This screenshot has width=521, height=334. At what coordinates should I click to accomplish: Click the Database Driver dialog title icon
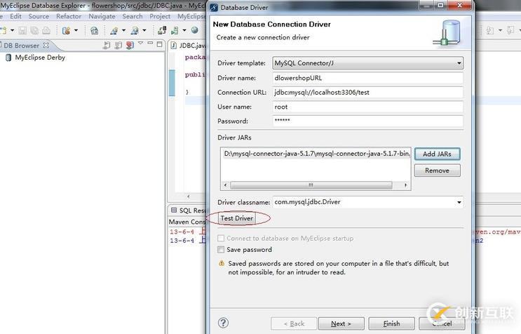pos(215,7)
